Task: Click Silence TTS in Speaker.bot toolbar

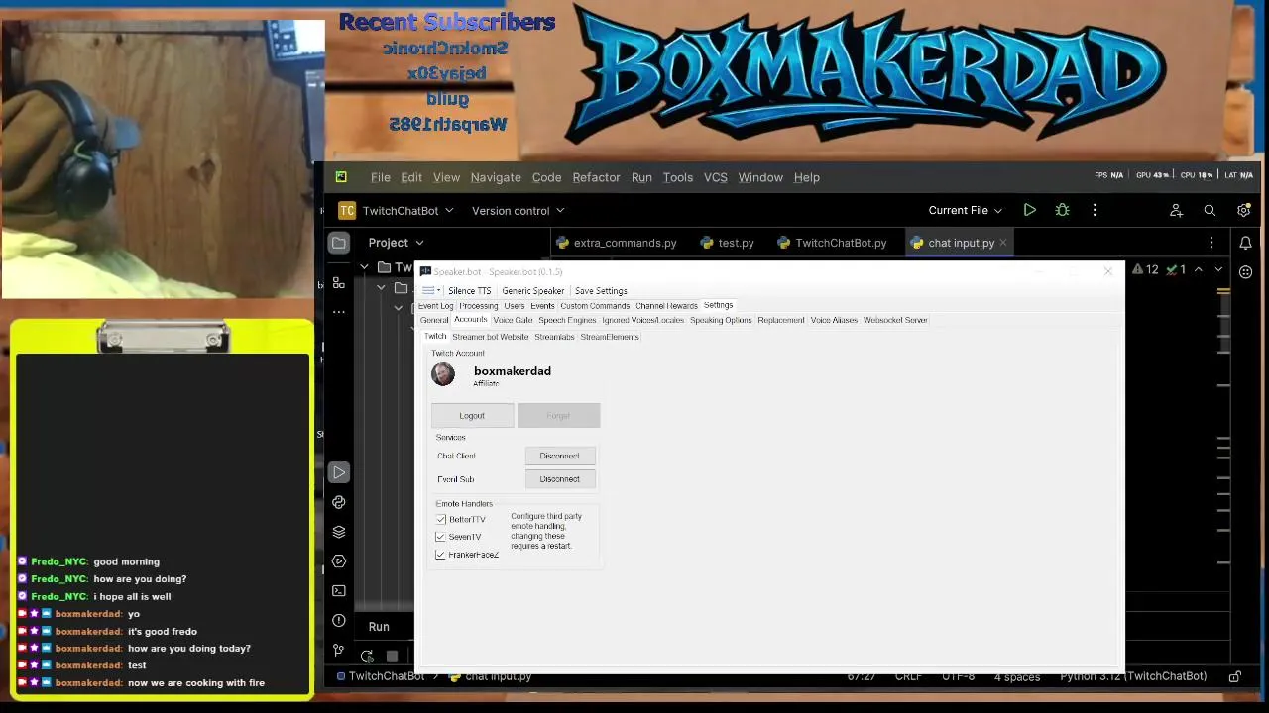Action: 469,291
